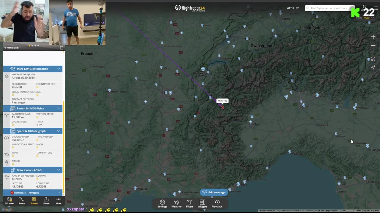This screenshot has height=213, width=380.
Task: Zoom in on the map
Action: [373, 37]
